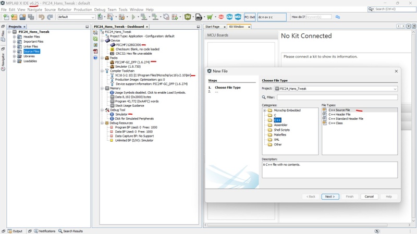
Task: Click the Filter input field
Action: point(337,97)
